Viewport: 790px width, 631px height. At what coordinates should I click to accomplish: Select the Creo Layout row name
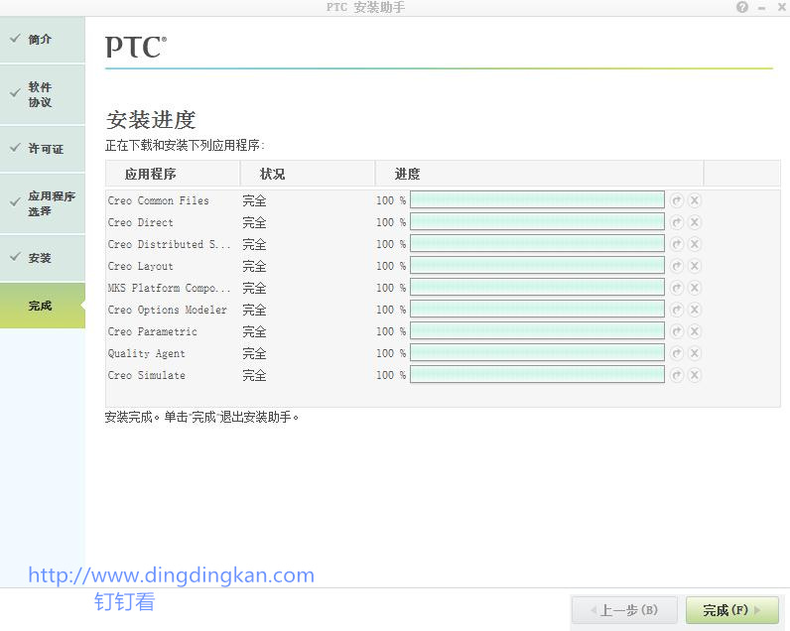click(141, 266)
